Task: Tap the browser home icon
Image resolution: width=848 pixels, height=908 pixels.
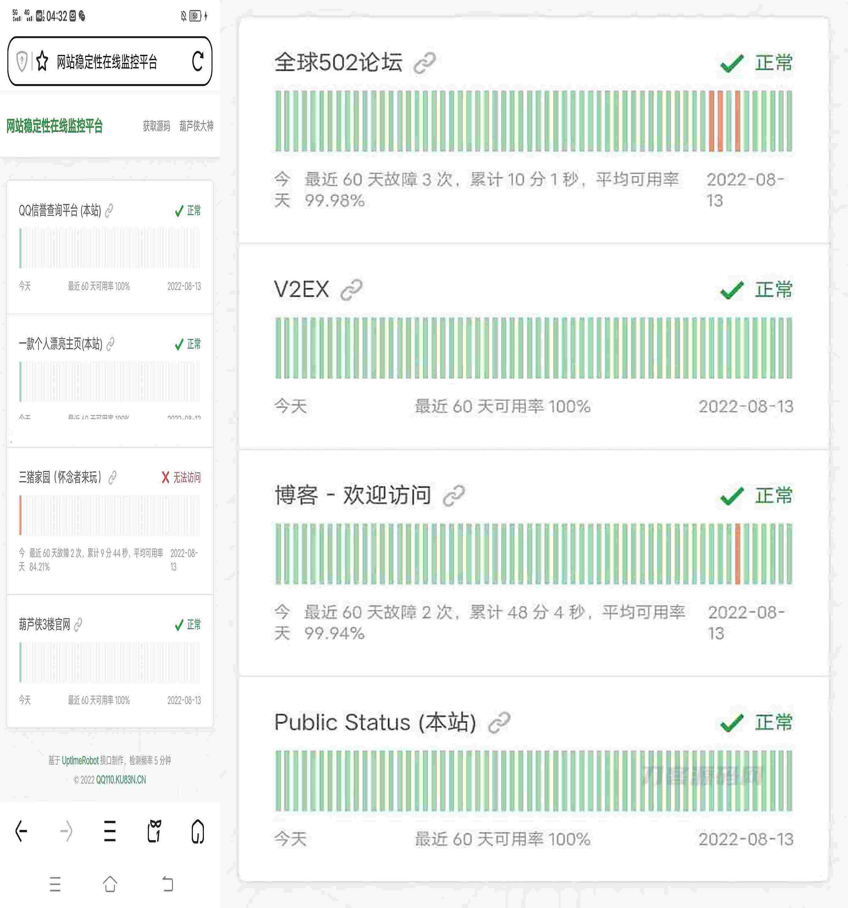Action: tap(197, 831)
